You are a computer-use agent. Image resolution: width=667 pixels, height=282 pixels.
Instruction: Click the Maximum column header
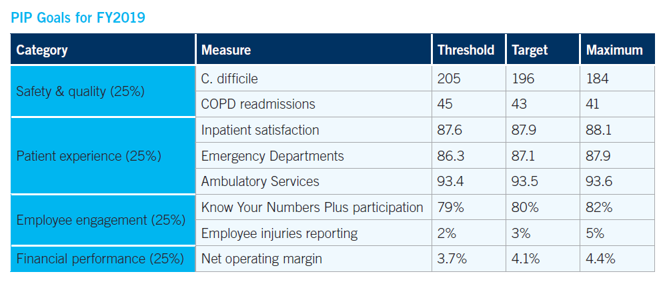pyautogui.click(x=614, y=50)
